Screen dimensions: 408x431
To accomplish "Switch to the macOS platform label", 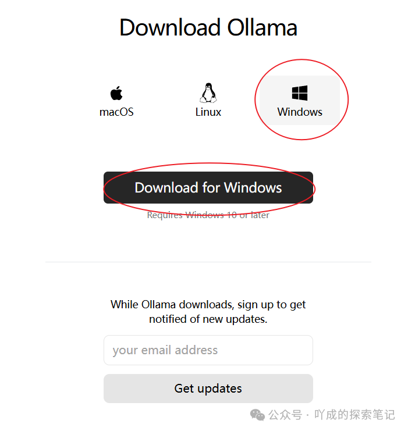I will pos(116,112).
